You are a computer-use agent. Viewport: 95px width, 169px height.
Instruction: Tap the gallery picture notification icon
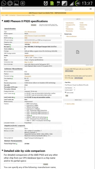pos(16,3)
